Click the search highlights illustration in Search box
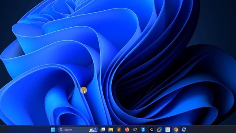This screenshot has width=236, height=133. point(93,130)
